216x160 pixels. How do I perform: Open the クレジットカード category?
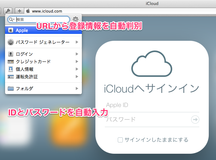click(x=43, y=61)
